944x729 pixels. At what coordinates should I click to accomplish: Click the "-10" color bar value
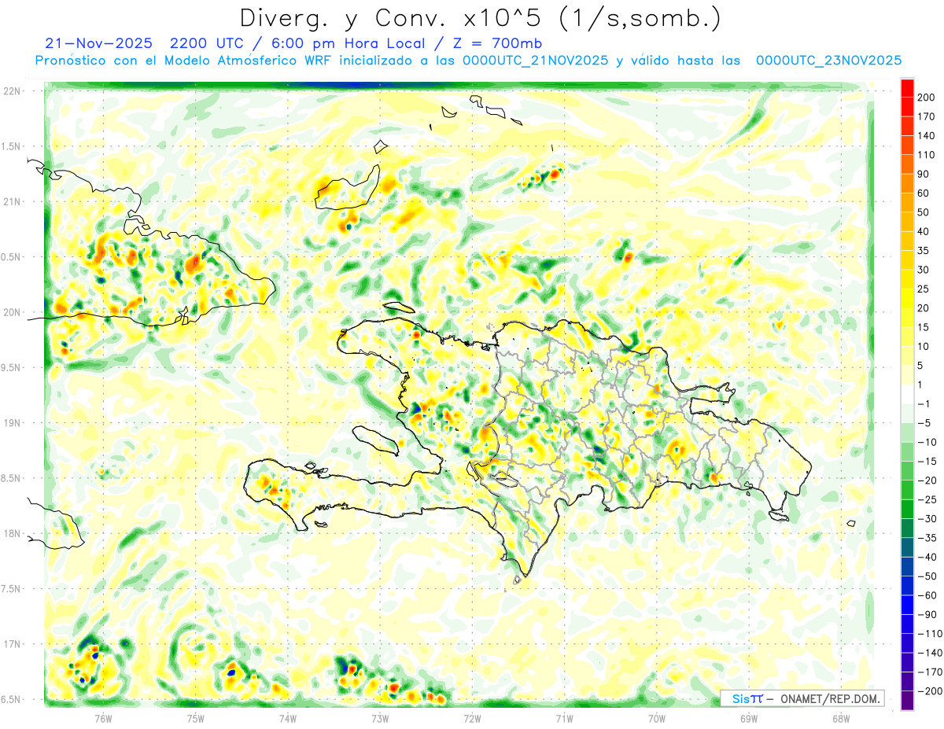[928, 442]
